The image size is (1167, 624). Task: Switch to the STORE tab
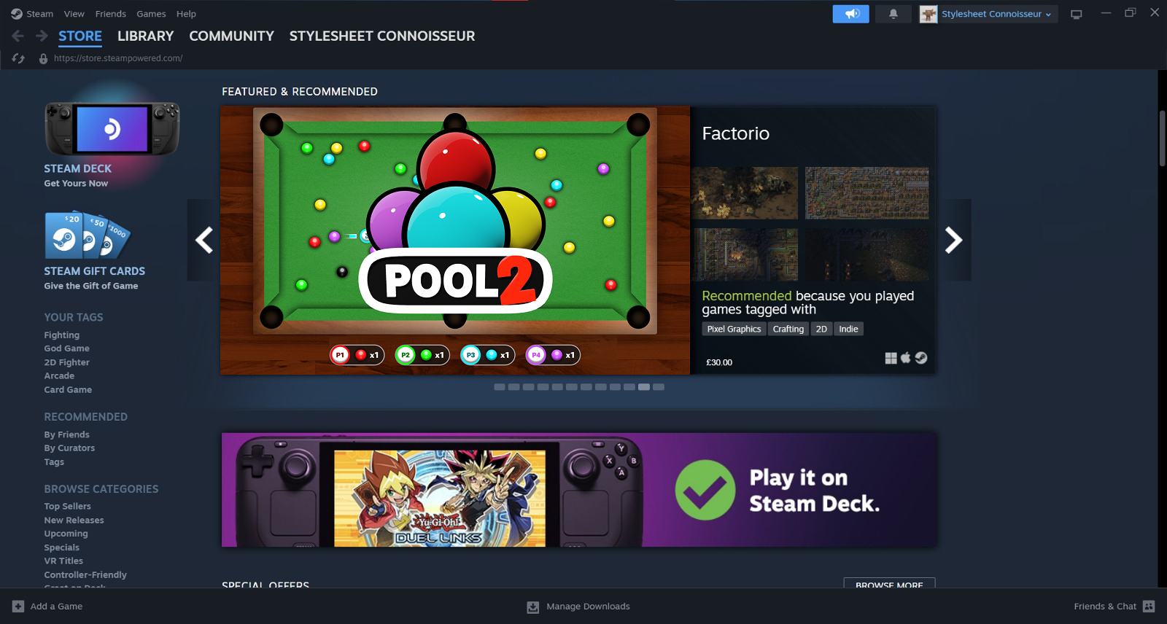(80, 36)
